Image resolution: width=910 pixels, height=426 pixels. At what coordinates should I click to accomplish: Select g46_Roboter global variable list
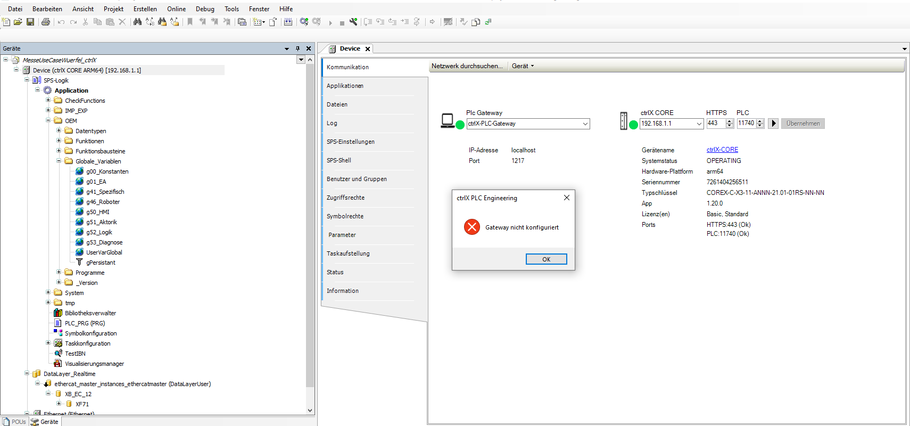click(x=103, y=202)
